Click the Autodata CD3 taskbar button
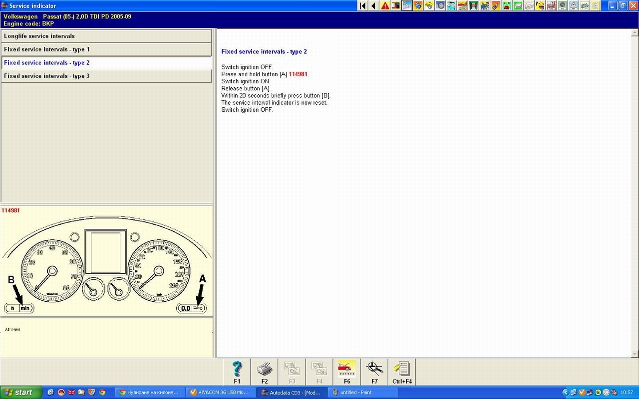 pos(292,393)
